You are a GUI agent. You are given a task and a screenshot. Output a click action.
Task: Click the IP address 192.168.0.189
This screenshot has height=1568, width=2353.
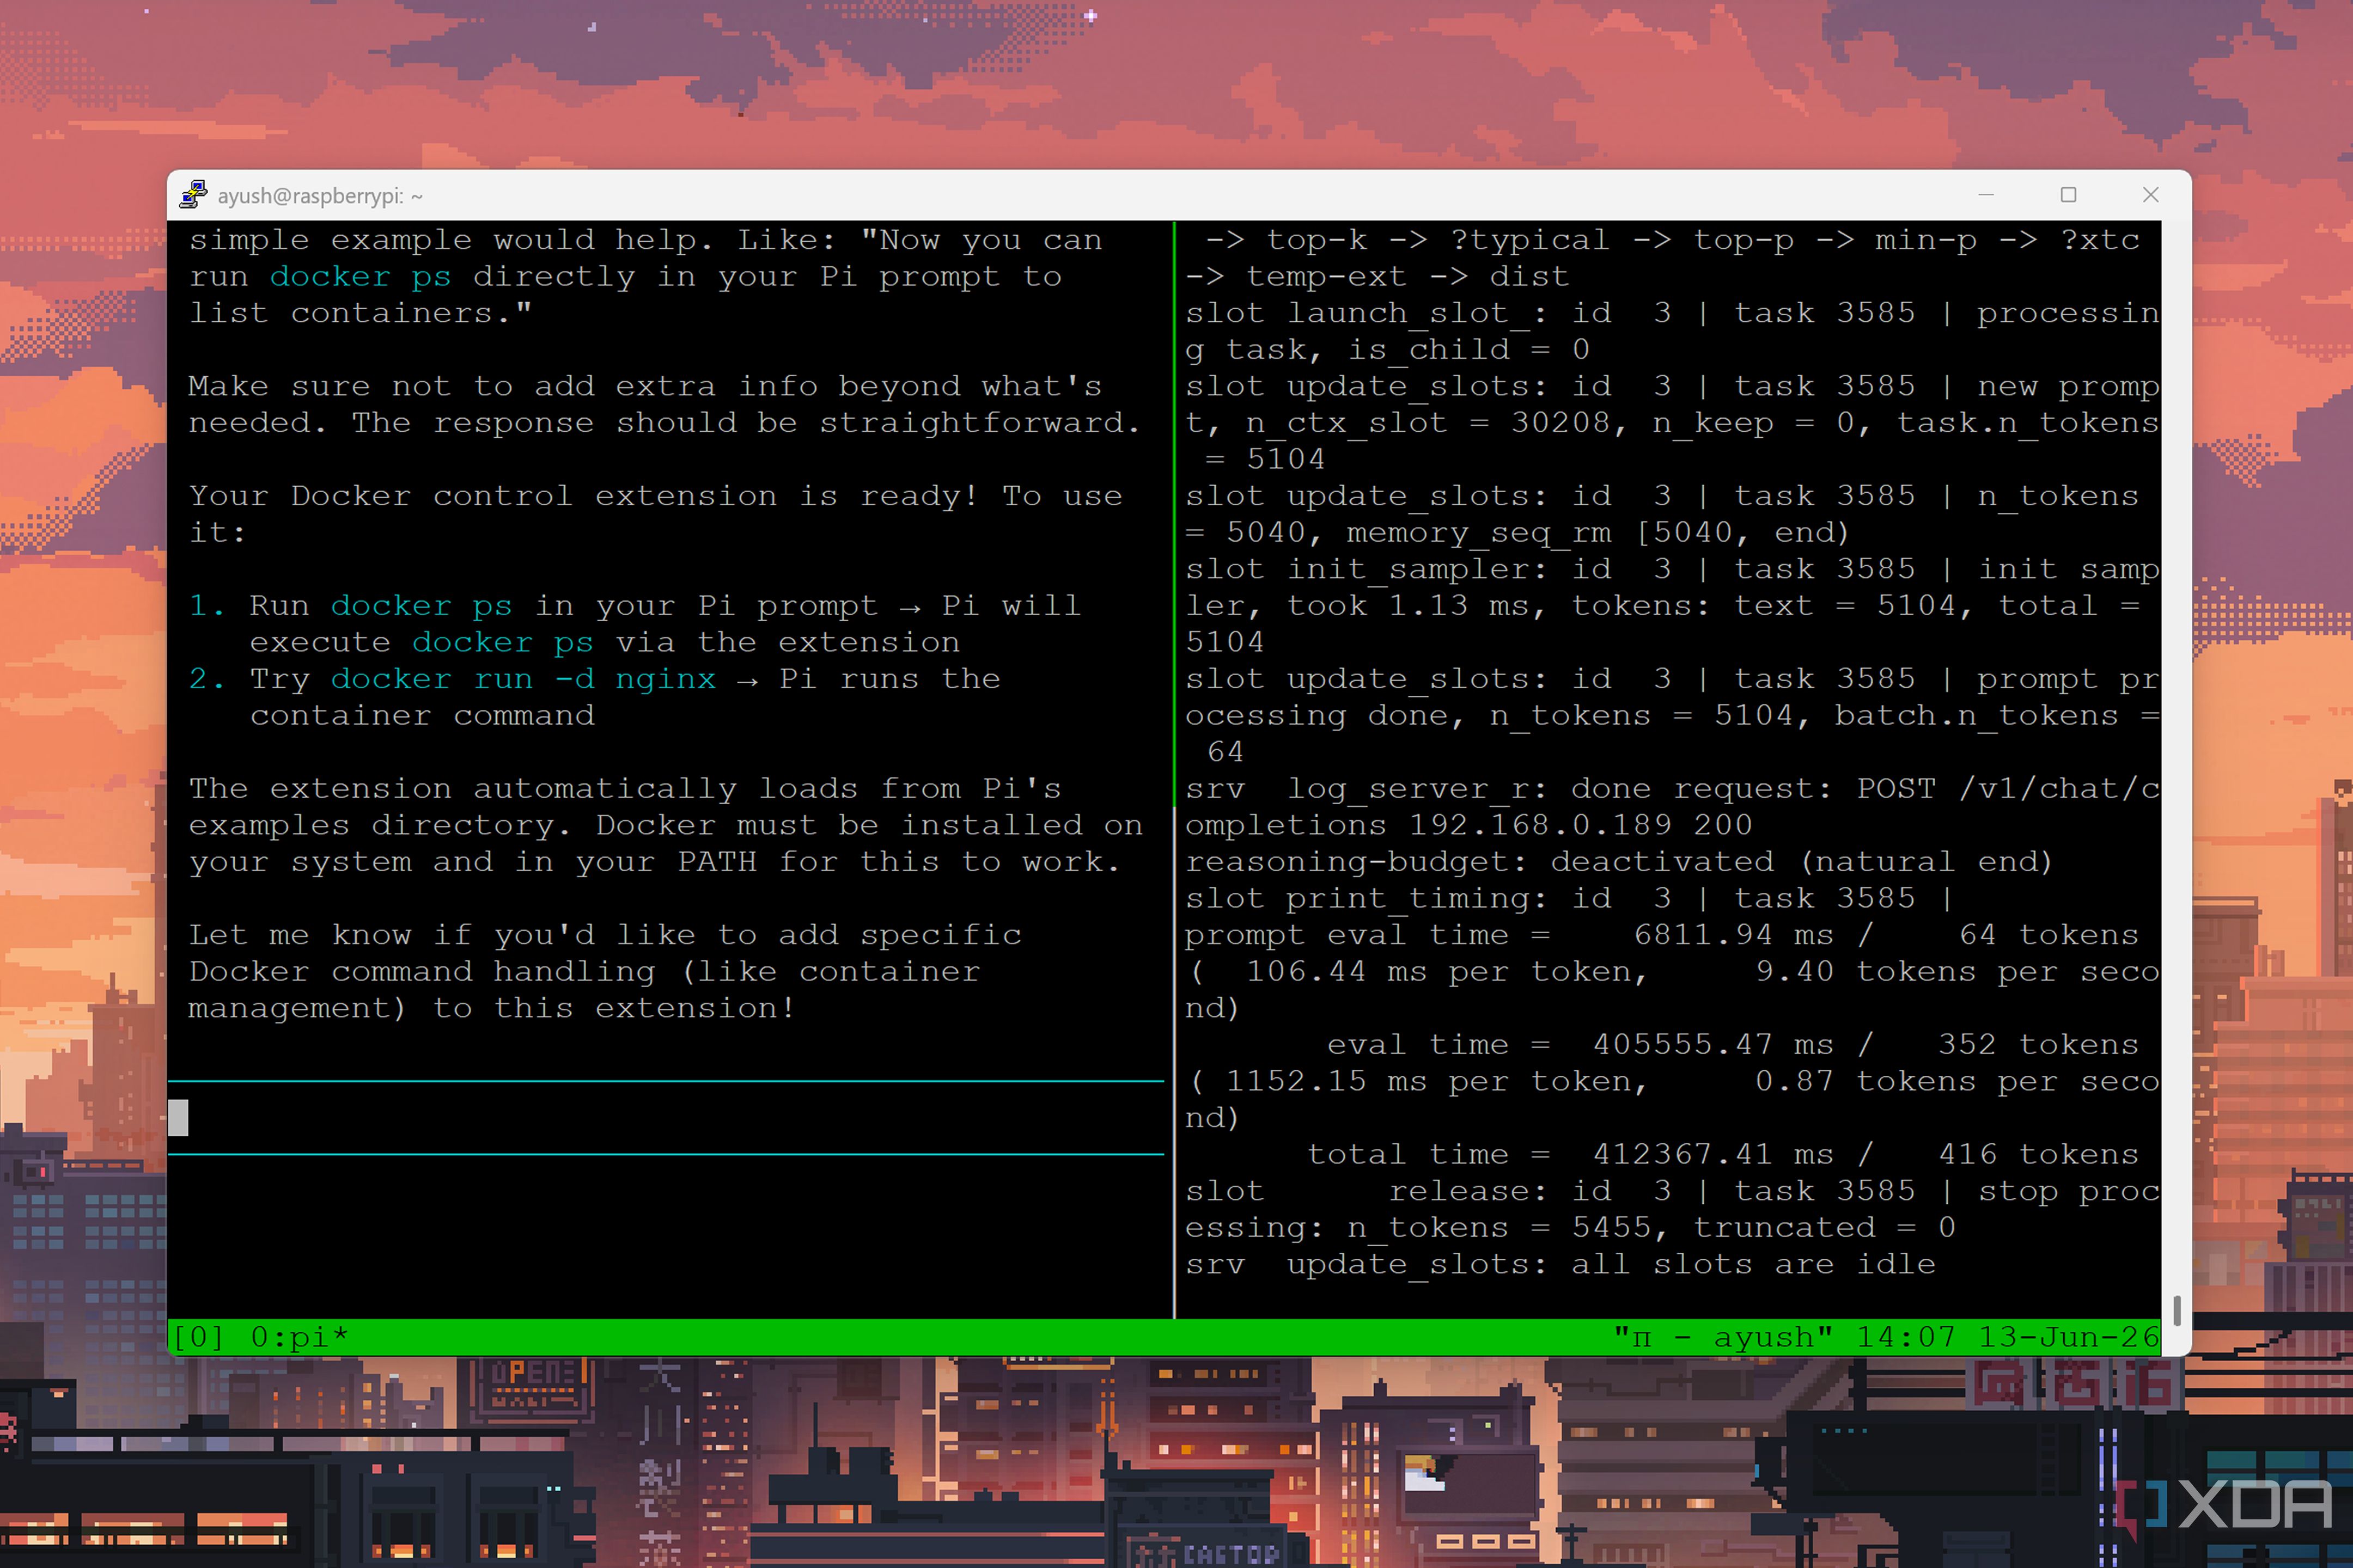(x=1540, y=825)
